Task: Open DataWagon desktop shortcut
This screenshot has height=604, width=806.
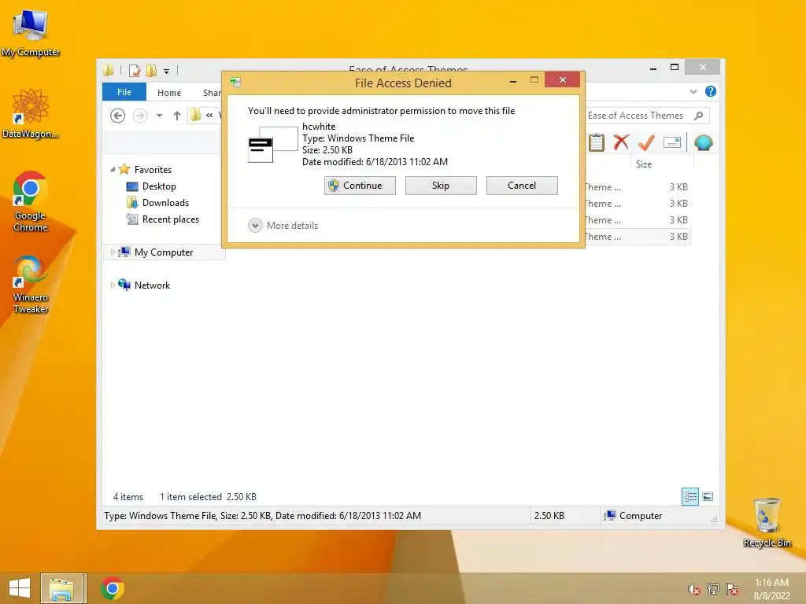Action: click(31, 113)
